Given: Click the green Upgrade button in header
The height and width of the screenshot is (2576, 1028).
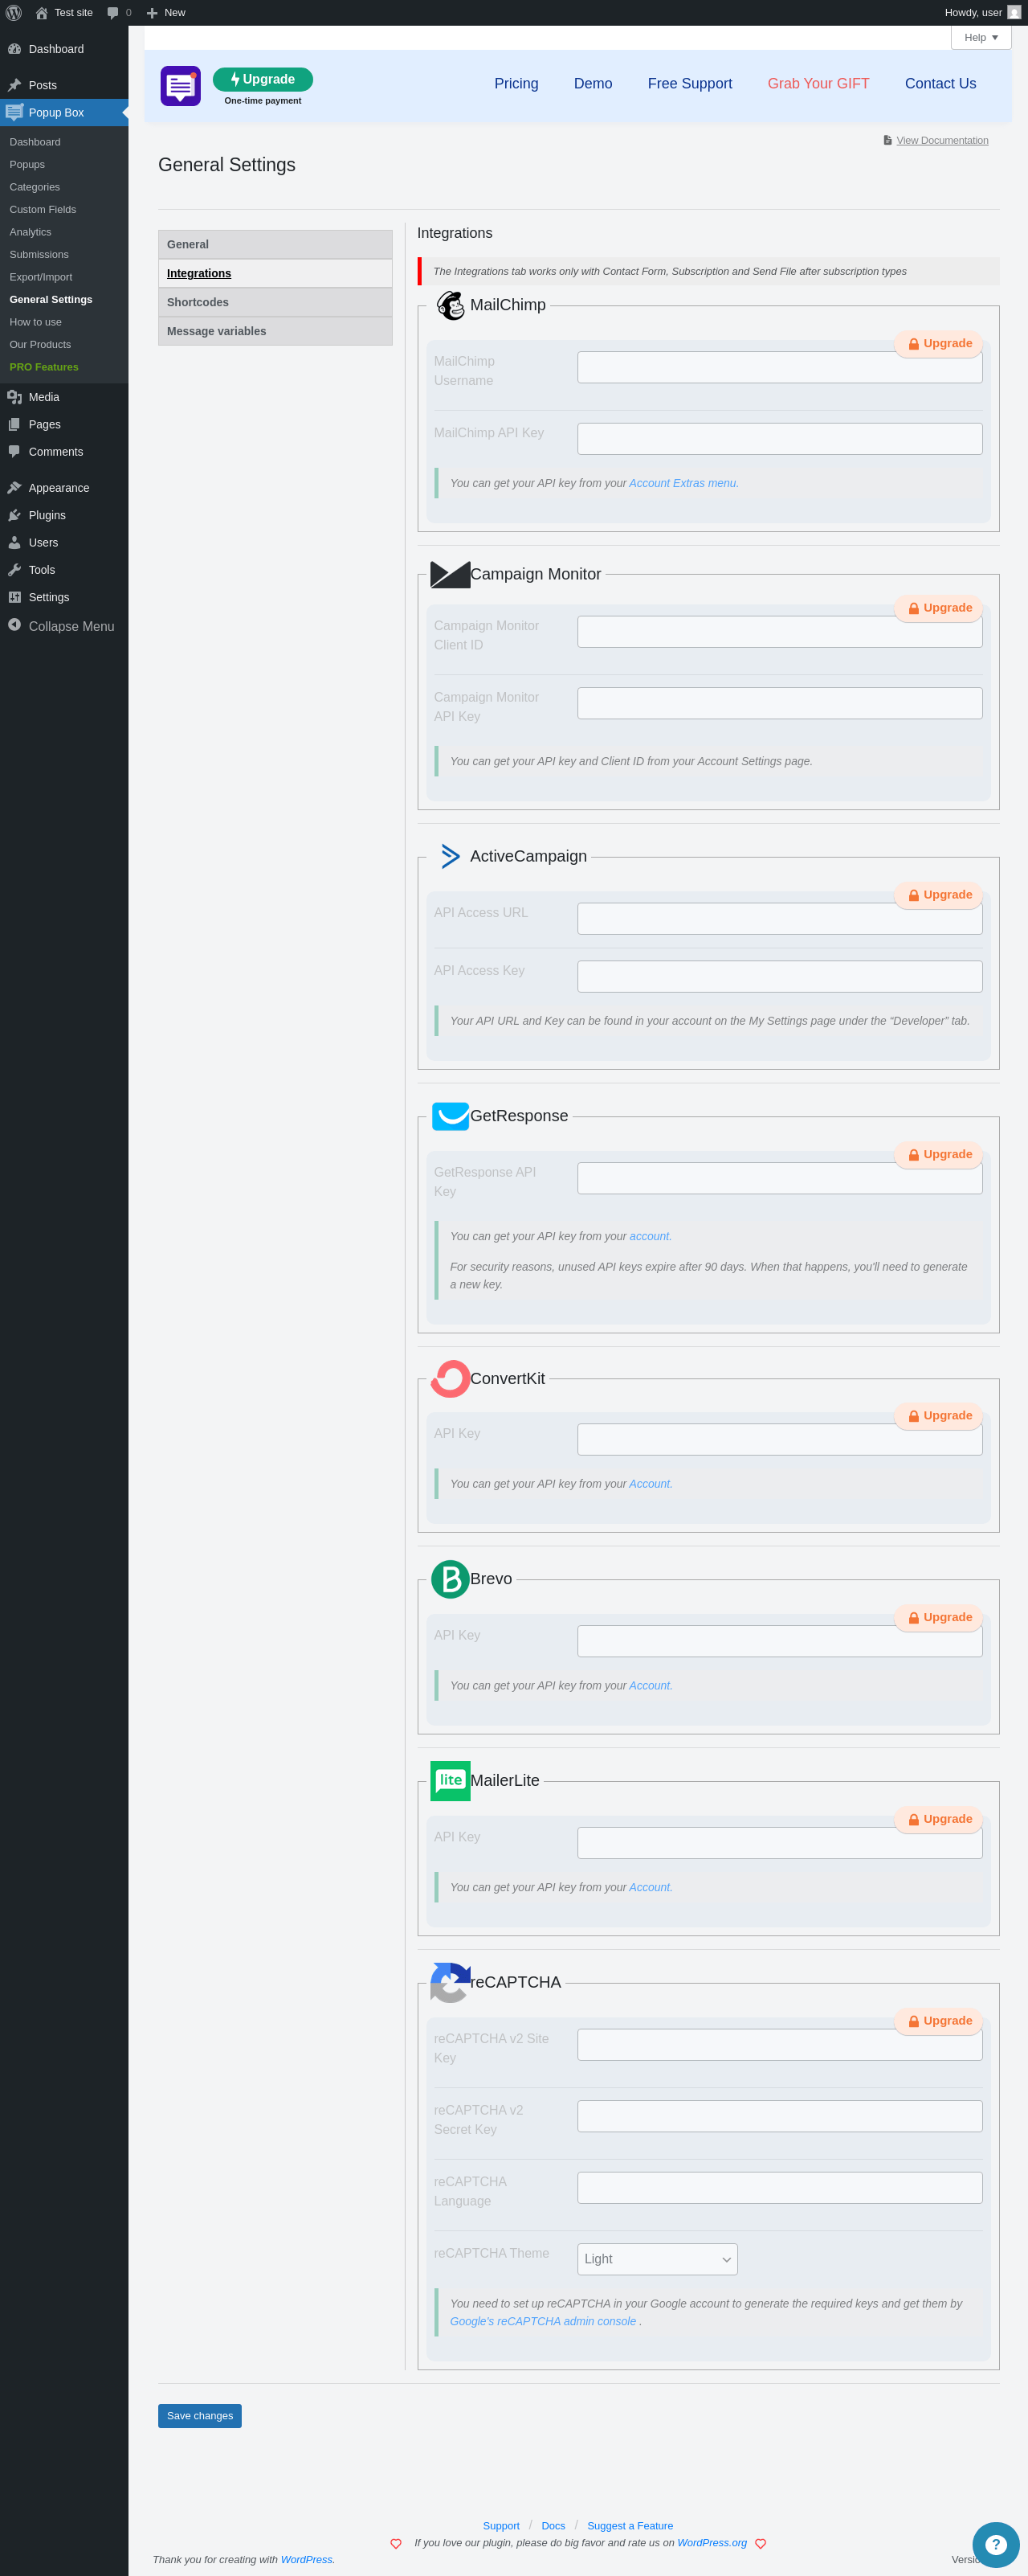Looking at the screenshot, I should (x=263, y=80).
